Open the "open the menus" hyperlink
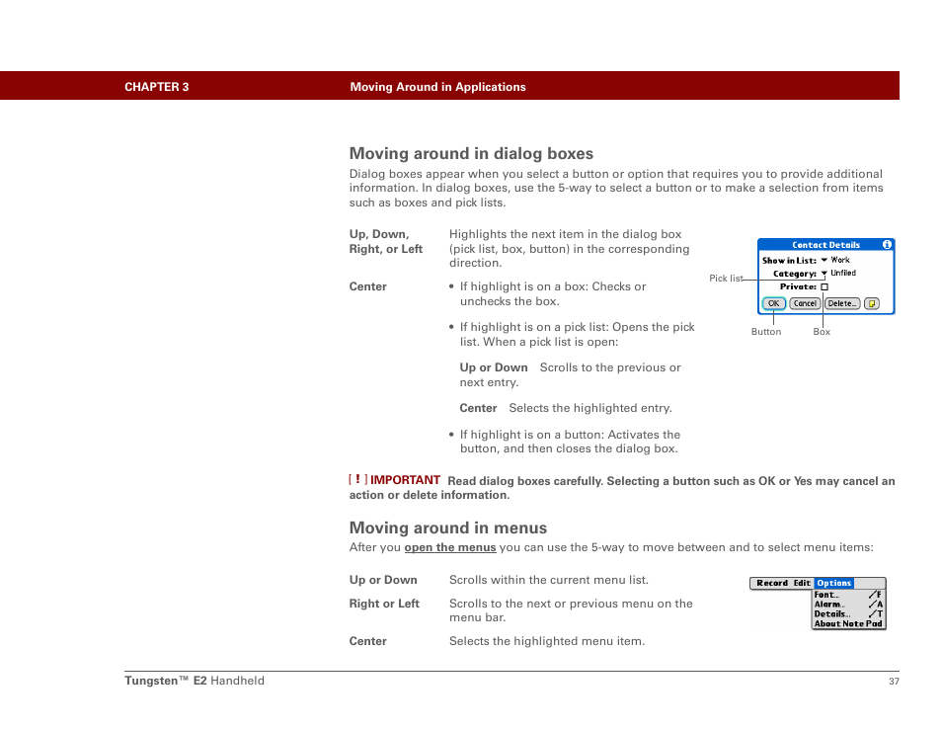Image resolution: width=942 pixels, height=729 pixels. point(450,547)
